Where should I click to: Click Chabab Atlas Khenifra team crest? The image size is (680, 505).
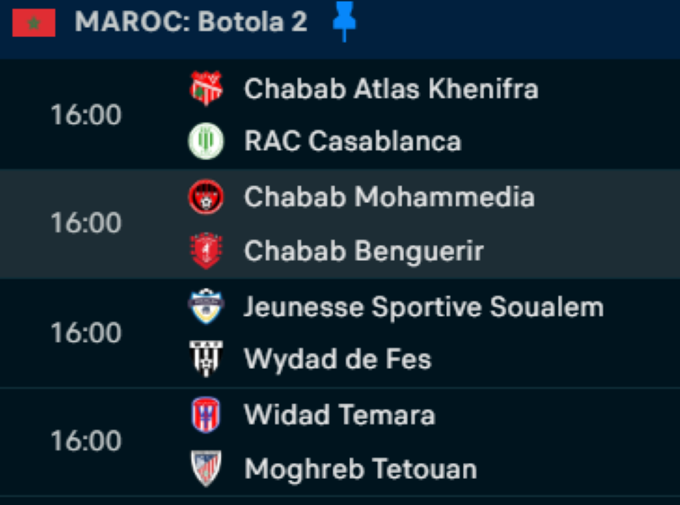tap(205, 88)
